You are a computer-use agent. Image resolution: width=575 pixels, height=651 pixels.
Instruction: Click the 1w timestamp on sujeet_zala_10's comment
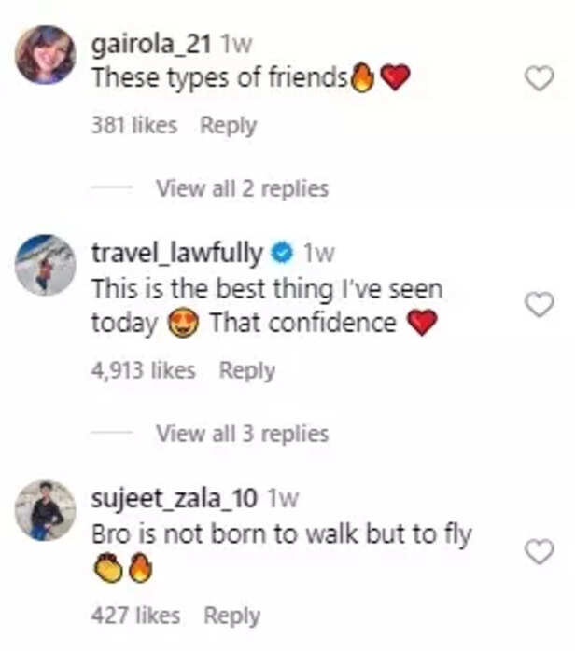pyautogui.click(x=282, y=498)
